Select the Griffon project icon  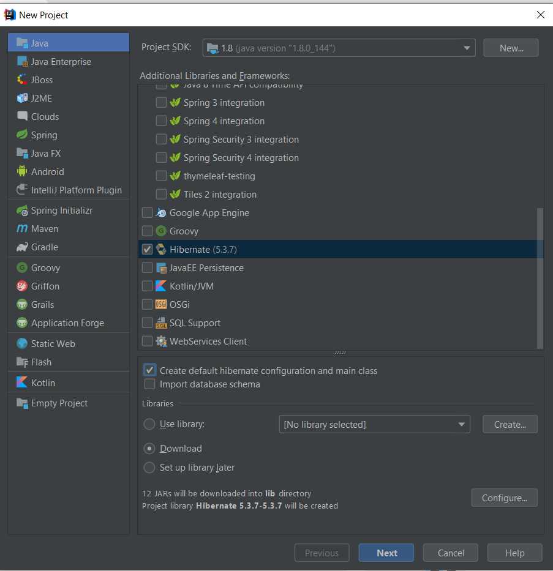(22, 286)
